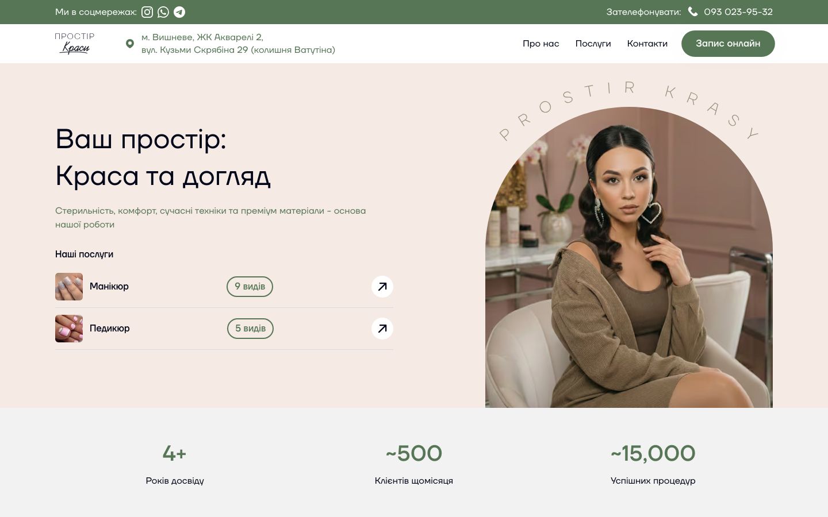828x517 pixels.
Task: Select the Педикюр service title
Action: [110, 329]
